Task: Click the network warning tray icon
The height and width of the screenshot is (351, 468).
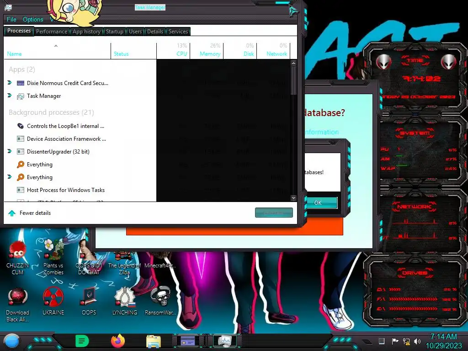Action: pyautogui.click(x=406, y=341)
